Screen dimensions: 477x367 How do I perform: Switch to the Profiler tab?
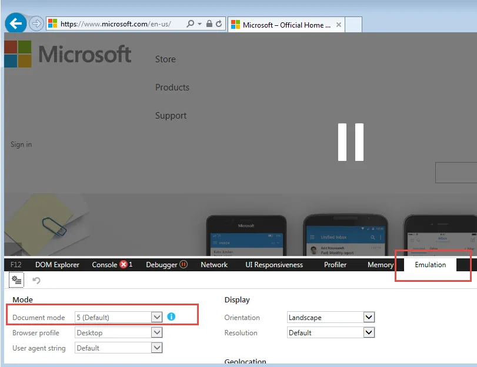coord(335,265)
